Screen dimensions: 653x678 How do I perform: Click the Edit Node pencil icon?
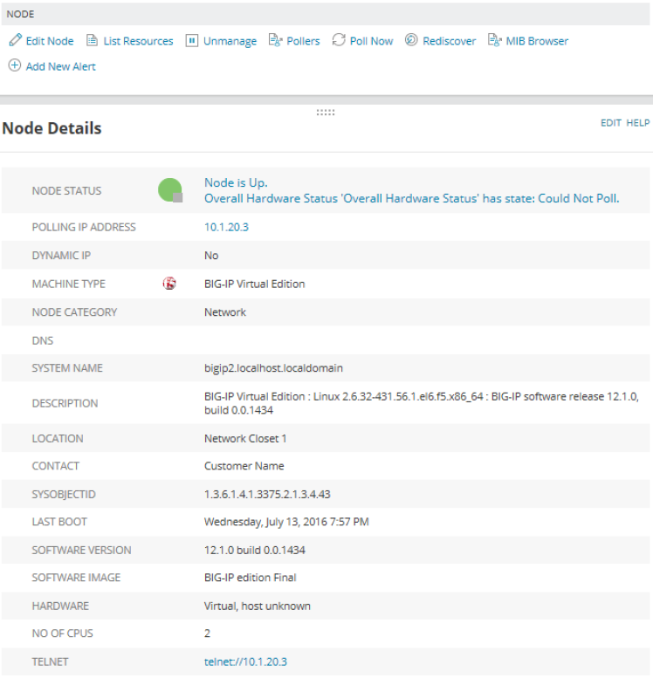pyautogui.click(x=15, y=40)
